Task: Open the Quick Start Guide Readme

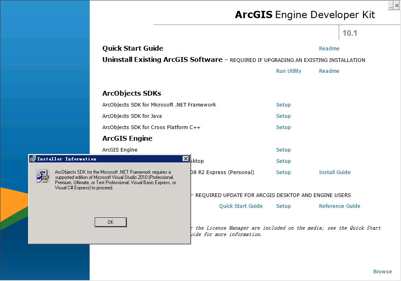Action: (x=329, y=48)
